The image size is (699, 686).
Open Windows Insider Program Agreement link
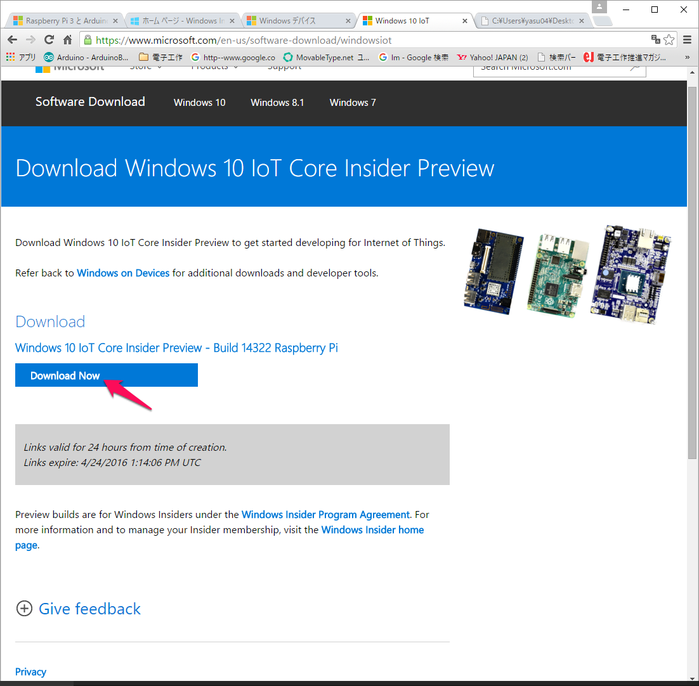click(325, 515)
